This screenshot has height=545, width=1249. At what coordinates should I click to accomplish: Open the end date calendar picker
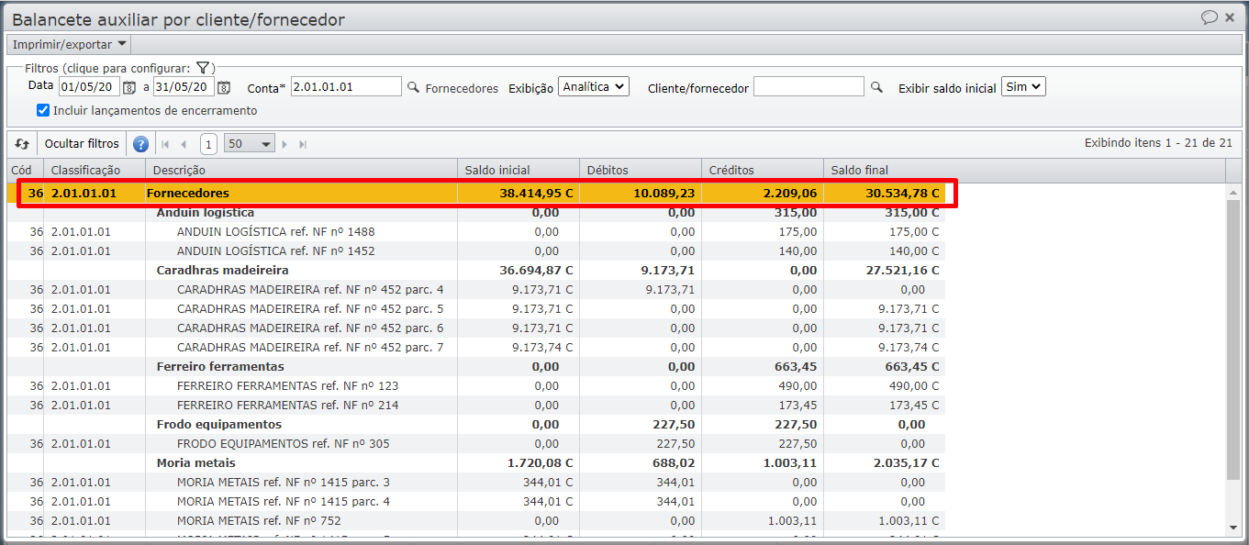pyautogui.click(x=224, y=87)
